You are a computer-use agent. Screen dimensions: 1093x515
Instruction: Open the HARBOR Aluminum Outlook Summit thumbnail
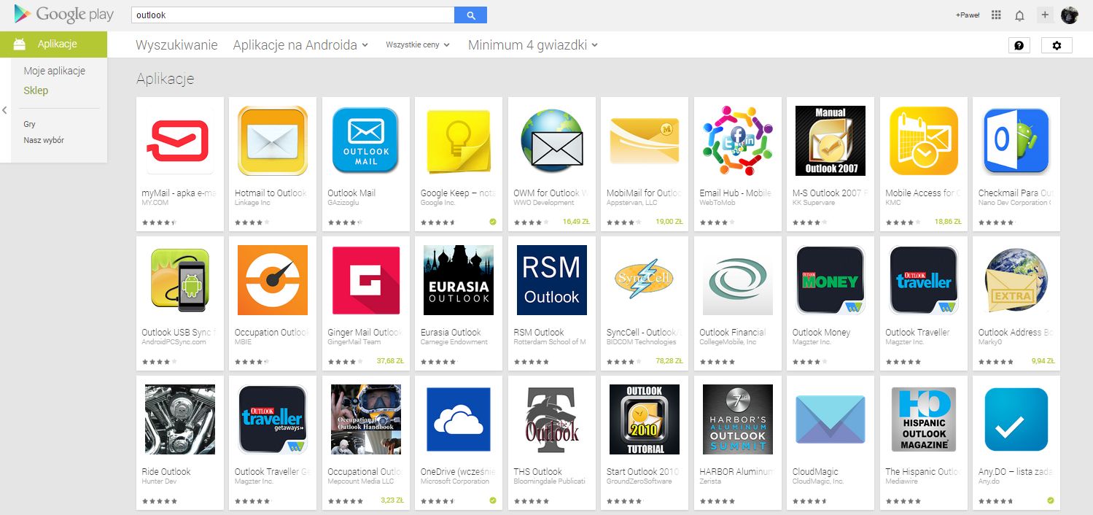(737, 419)
